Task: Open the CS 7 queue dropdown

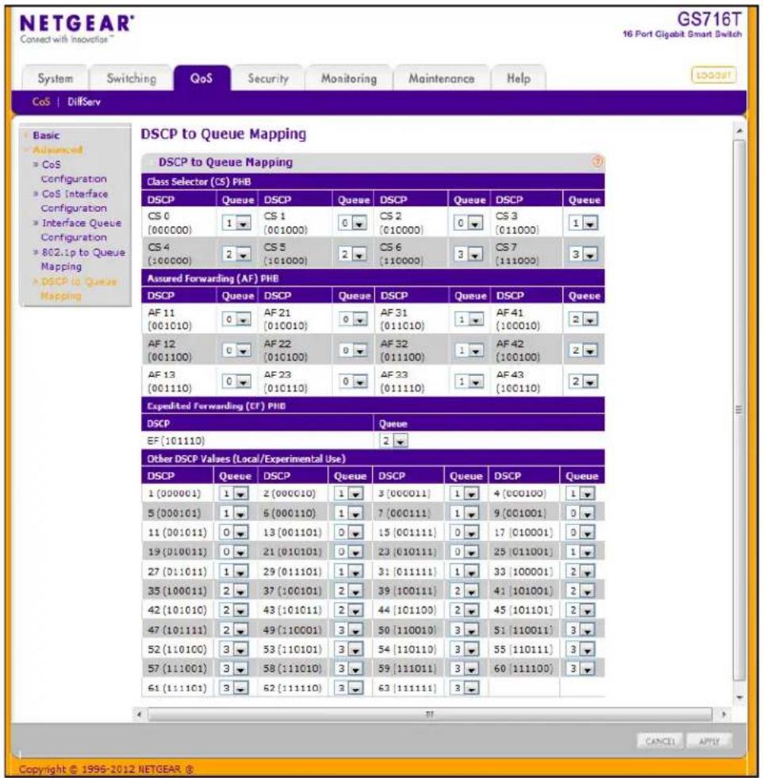Action: pos(583,254)
